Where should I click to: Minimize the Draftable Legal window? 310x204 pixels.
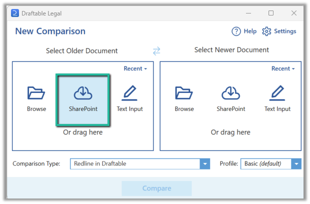click(248, 13)
